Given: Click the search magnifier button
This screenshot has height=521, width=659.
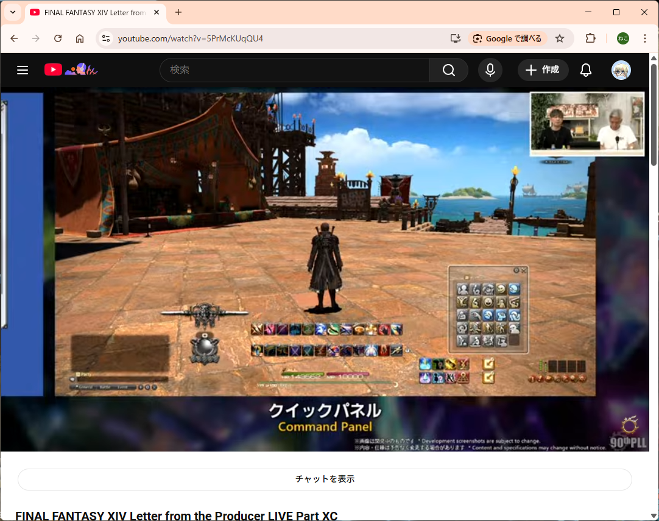Looking at the screenshot, I should point(448,70).
